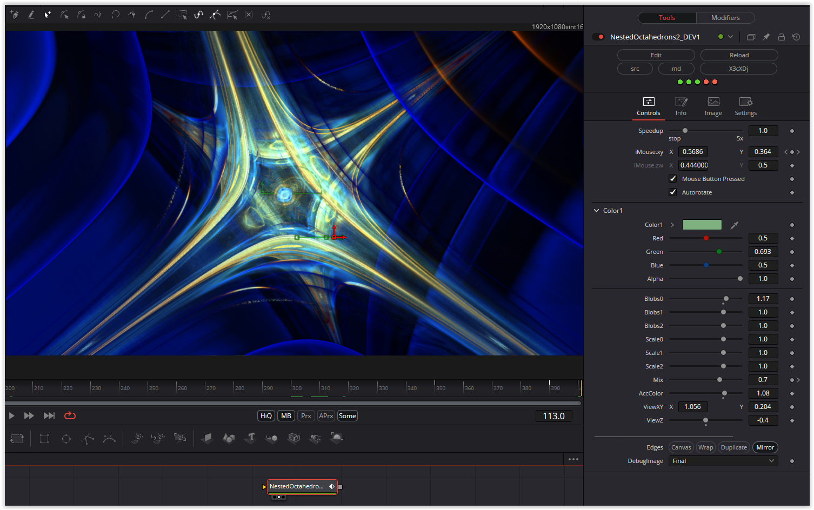
Task: Select Wrap edges option
Action: pos(705,447)
